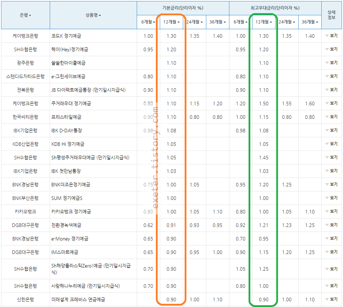Select product name KDB Hi 정기예금
This screenshot has height=307, width=343.
tap(67, 144)
